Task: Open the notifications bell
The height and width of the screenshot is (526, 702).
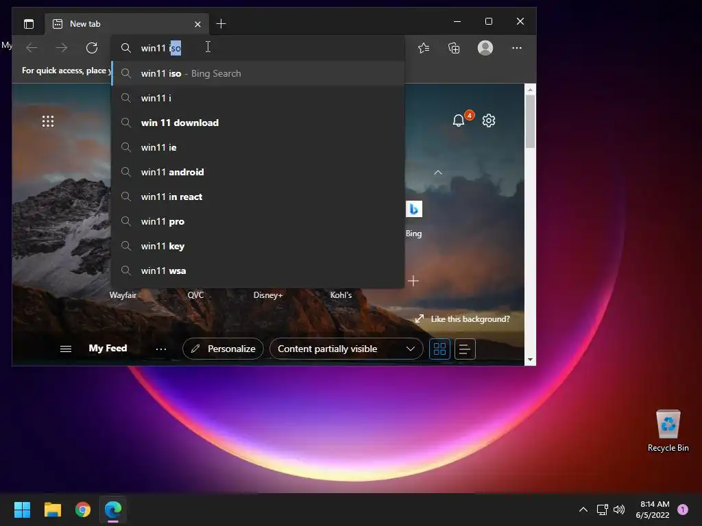Action: point(459,121)
